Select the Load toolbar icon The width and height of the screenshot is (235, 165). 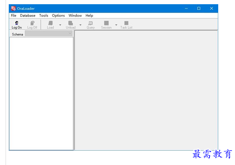tap(50, 23)
